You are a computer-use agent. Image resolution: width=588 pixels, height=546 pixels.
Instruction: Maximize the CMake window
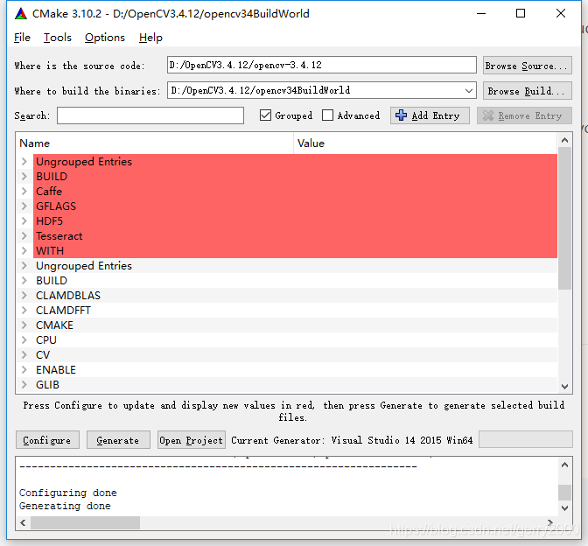(521, 13)
